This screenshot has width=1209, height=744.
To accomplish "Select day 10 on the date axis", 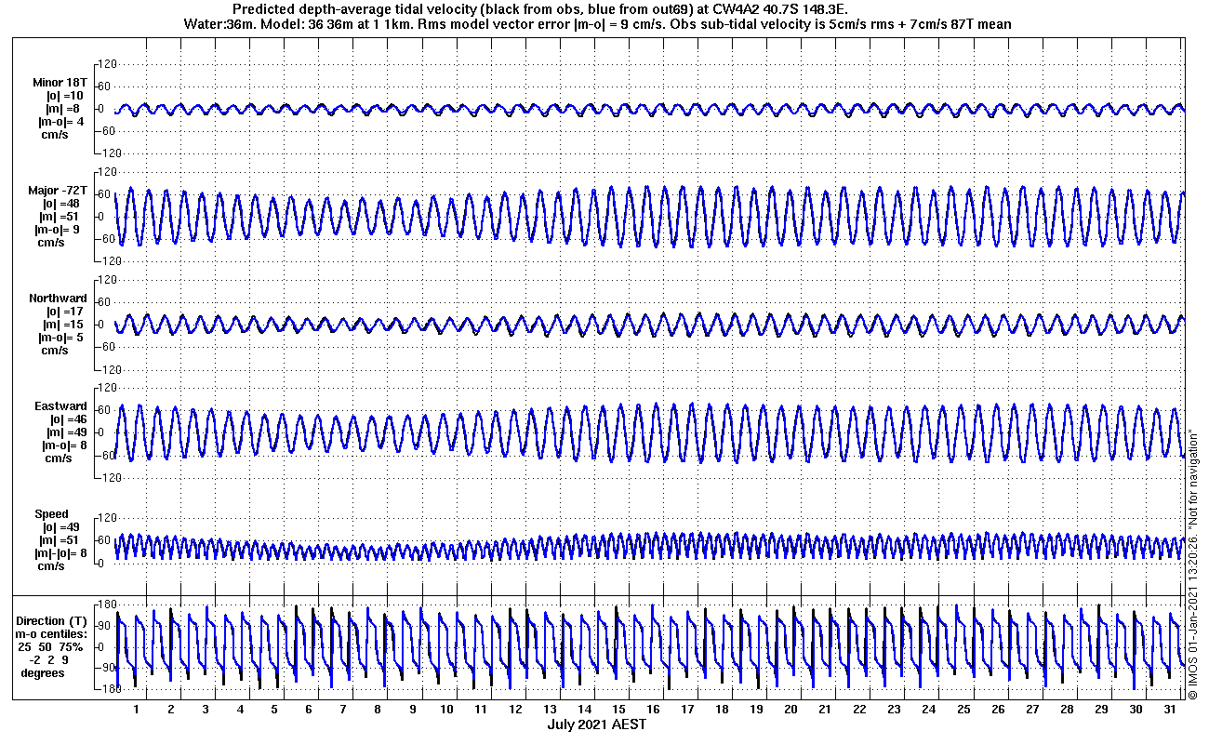I will coord(446,709).
